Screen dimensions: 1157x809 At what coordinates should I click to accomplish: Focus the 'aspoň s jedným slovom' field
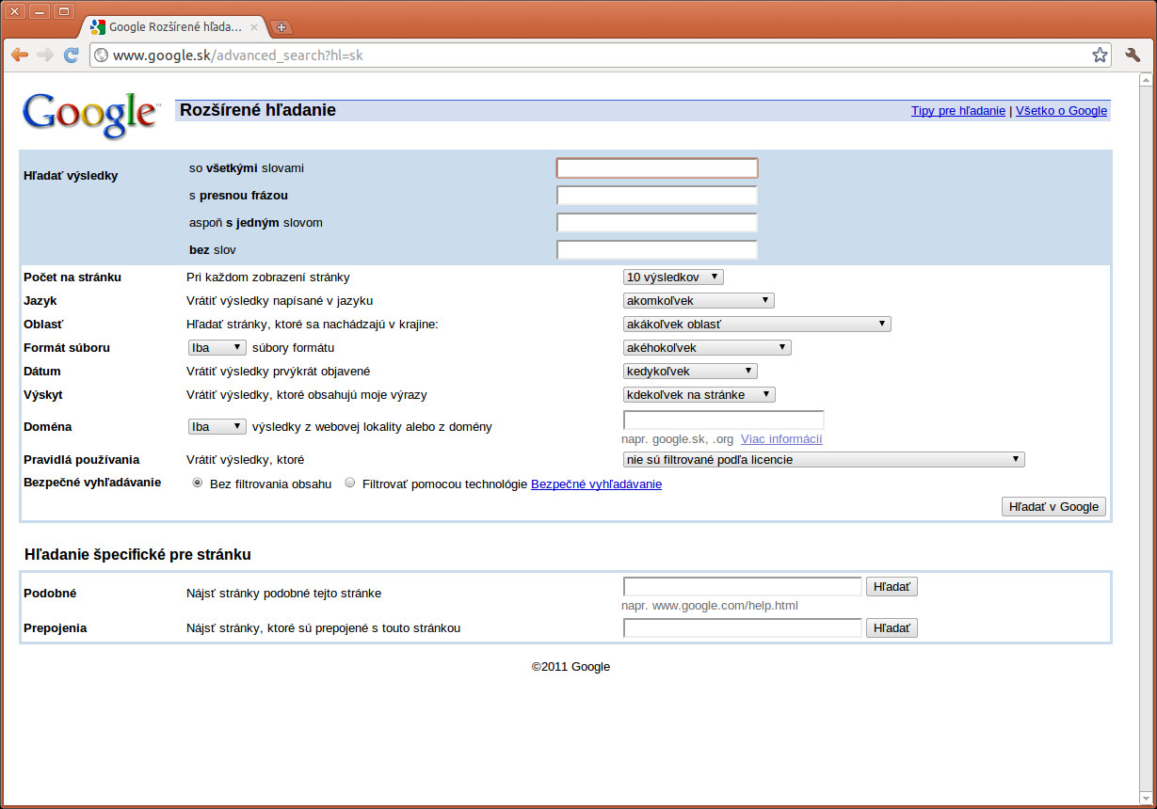[x=657, y=223]
